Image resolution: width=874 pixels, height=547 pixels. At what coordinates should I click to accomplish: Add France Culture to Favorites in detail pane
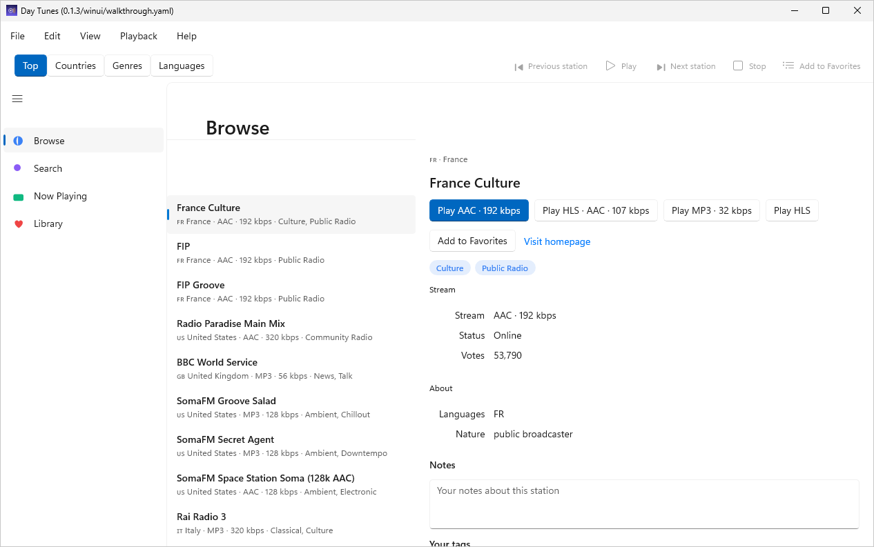(472, 241)
